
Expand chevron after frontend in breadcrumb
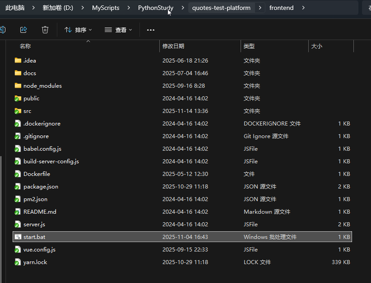coord(303,8)
